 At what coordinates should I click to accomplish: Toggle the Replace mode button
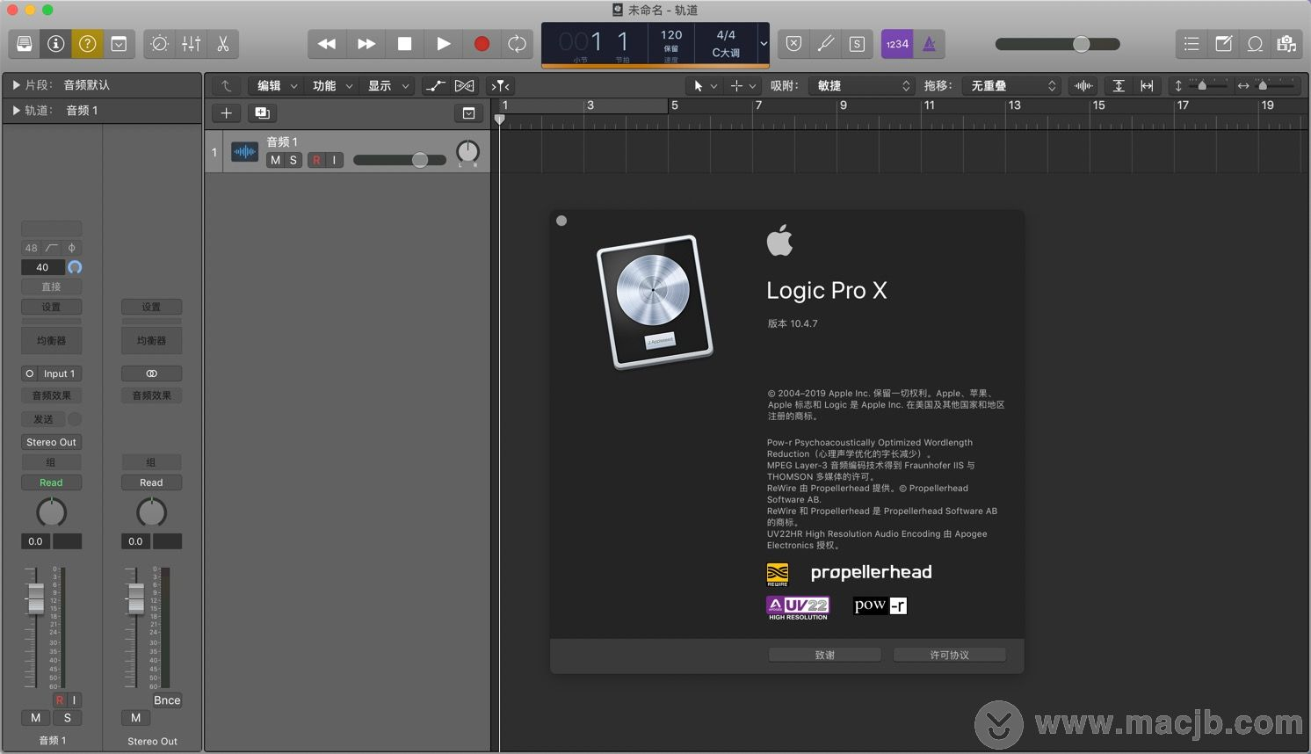coord(793,44)
